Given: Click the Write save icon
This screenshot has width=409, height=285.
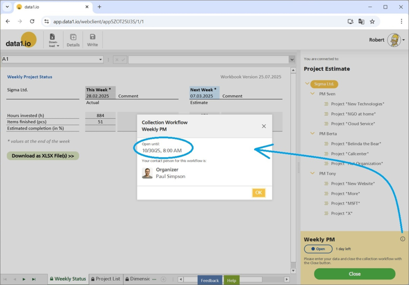Looking at the screenshot, I should pos(93,40).
